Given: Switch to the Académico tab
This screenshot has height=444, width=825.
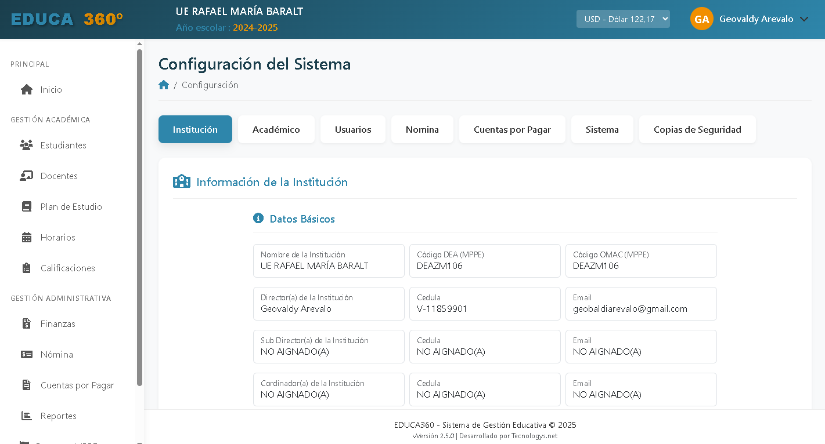Looking at the screenshot, I should point(276,129).
